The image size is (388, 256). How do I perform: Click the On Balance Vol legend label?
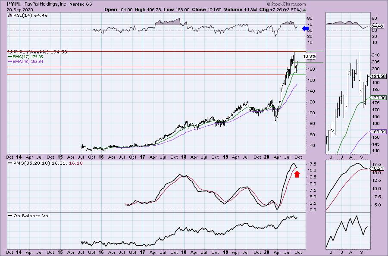tap(31, 215)
